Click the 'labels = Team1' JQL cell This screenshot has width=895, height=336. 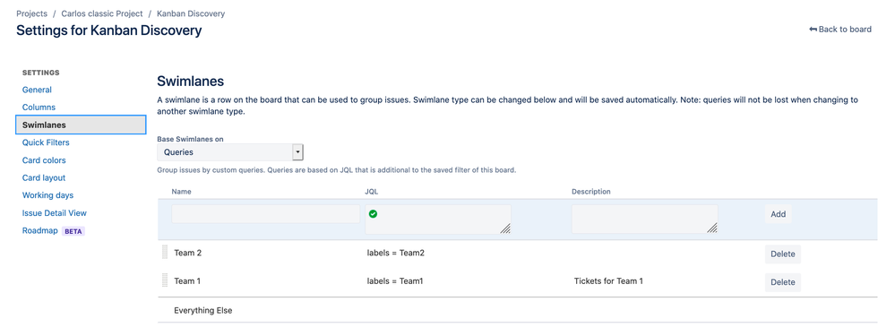click(395, 281)
